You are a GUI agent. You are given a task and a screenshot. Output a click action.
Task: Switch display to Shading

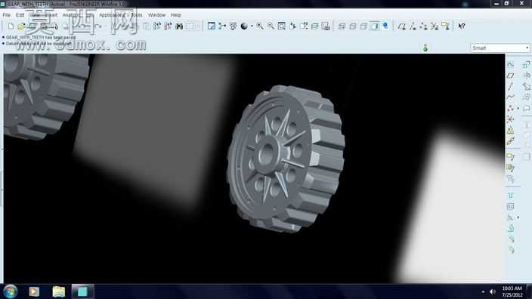click(x=374, y=26)
